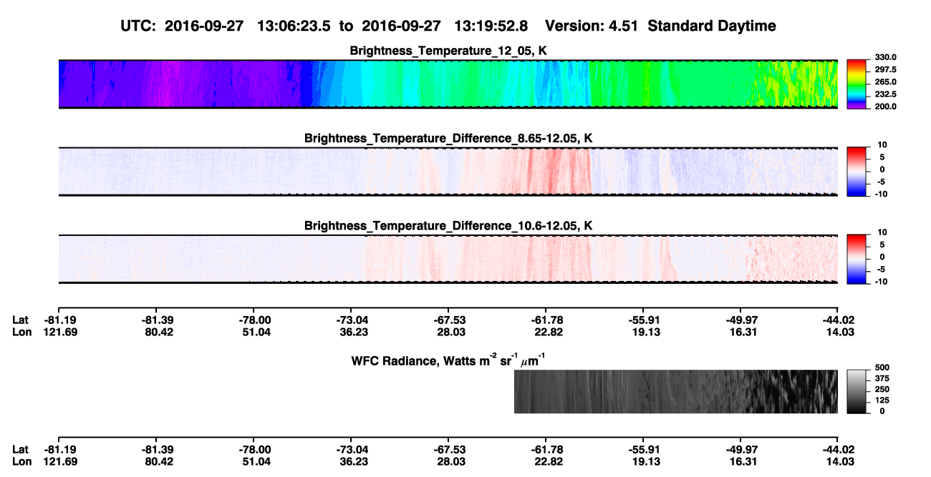This screenshot has height=477, width=931.
Task: Click the 375 radiance colorbar label
Action: click(x=882, y=378)
